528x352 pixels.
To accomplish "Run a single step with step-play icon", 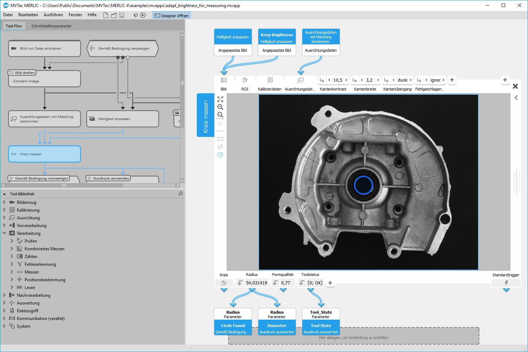I will pyautogui.click(x=136, y=15).
